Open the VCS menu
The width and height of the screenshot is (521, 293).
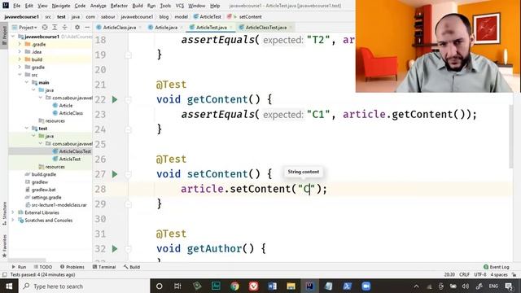point(179,6)
